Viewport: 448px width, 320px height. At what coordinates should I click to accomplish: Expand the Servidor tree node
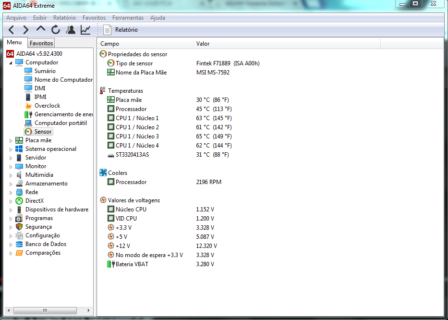(x=11, y=158)
